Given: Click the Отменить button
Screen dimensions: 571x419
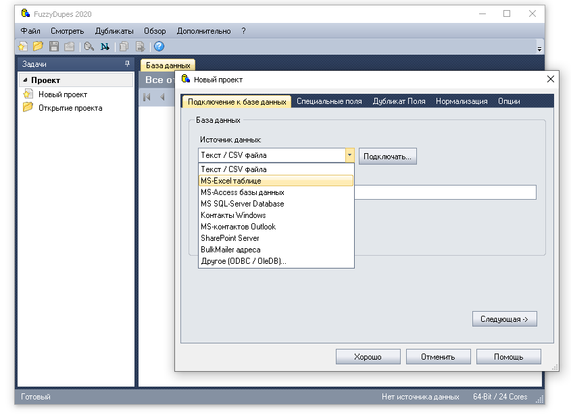Looking at the screenshot, I should [x=438, y=357].
